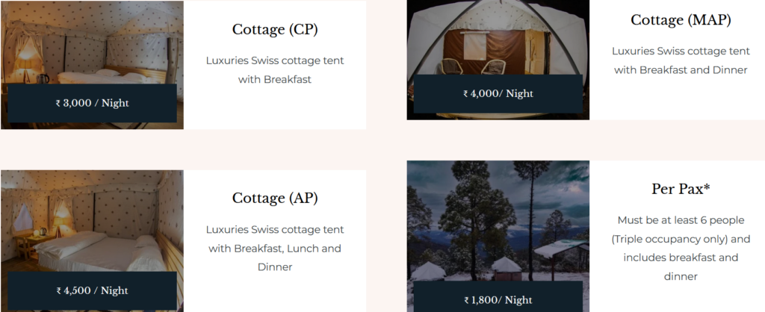The image size is (765, 312).
Task: Click the 'Breakfast and Dinner' description under Cottage (MAP)
Action: click(x=680, y=70)
